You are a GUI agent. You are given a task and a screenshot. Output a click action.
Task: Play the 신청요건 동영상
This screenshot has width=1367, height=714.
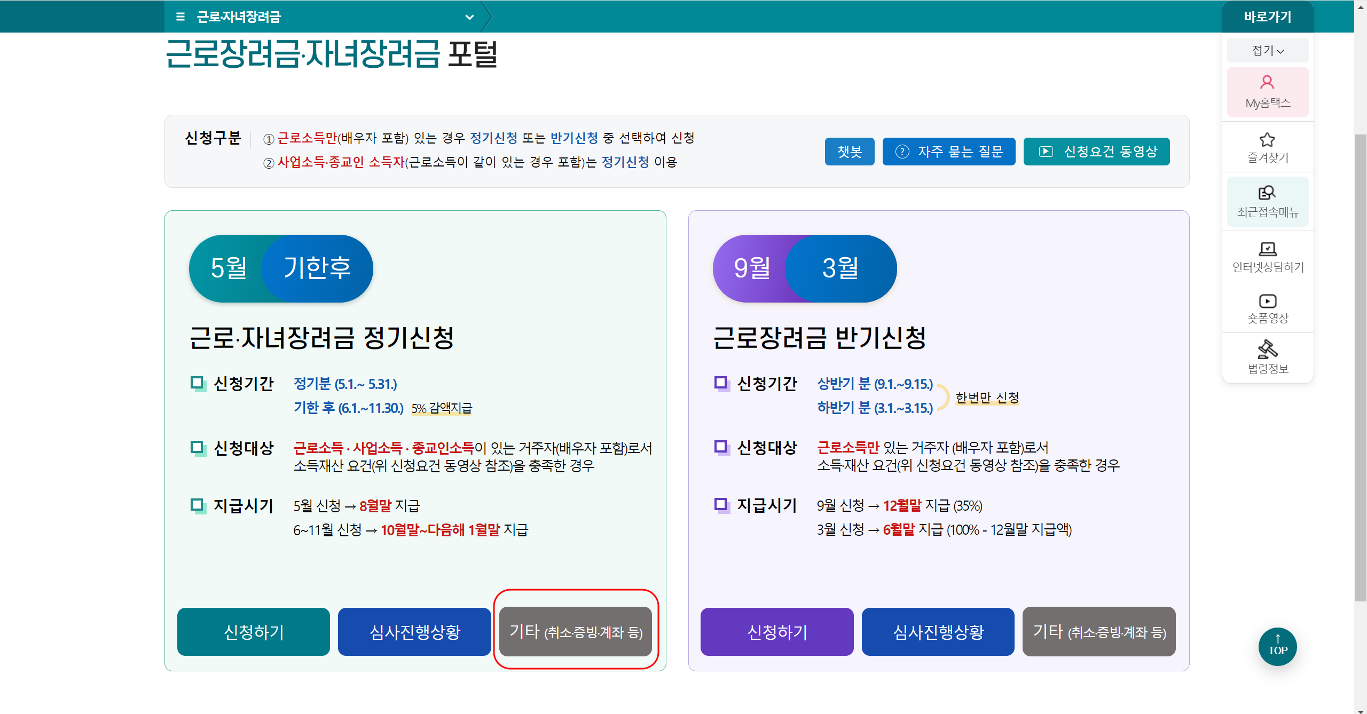pos(1096,152)
